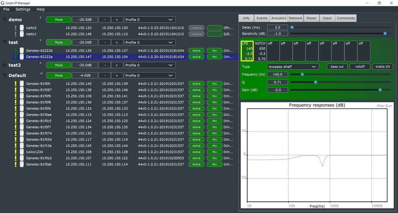Screen dimensions: 398x213
Task: Mute the Default group
Action: (x=59, y=75)
